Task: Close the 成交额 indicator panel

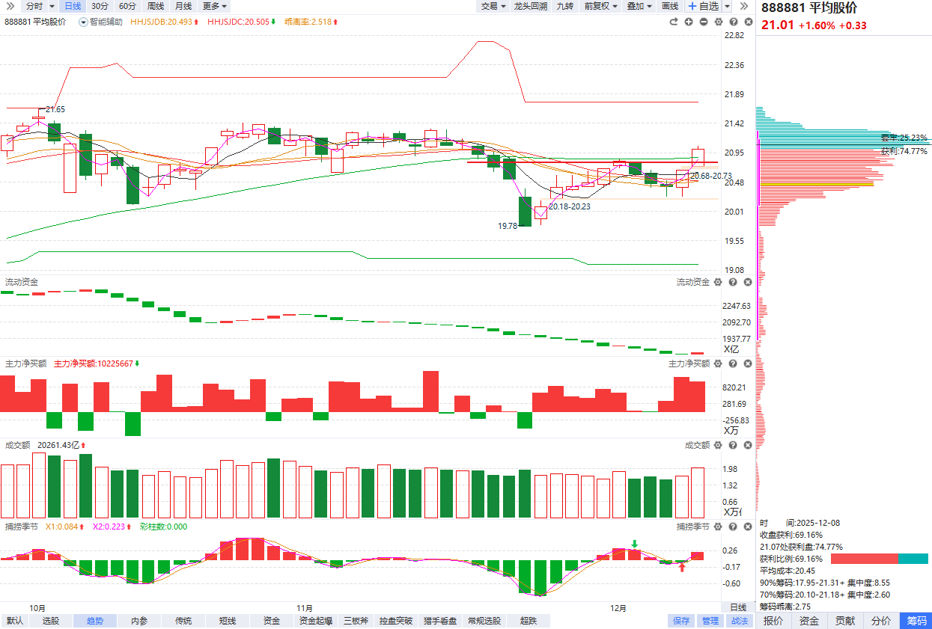Action: click(746, 445)
